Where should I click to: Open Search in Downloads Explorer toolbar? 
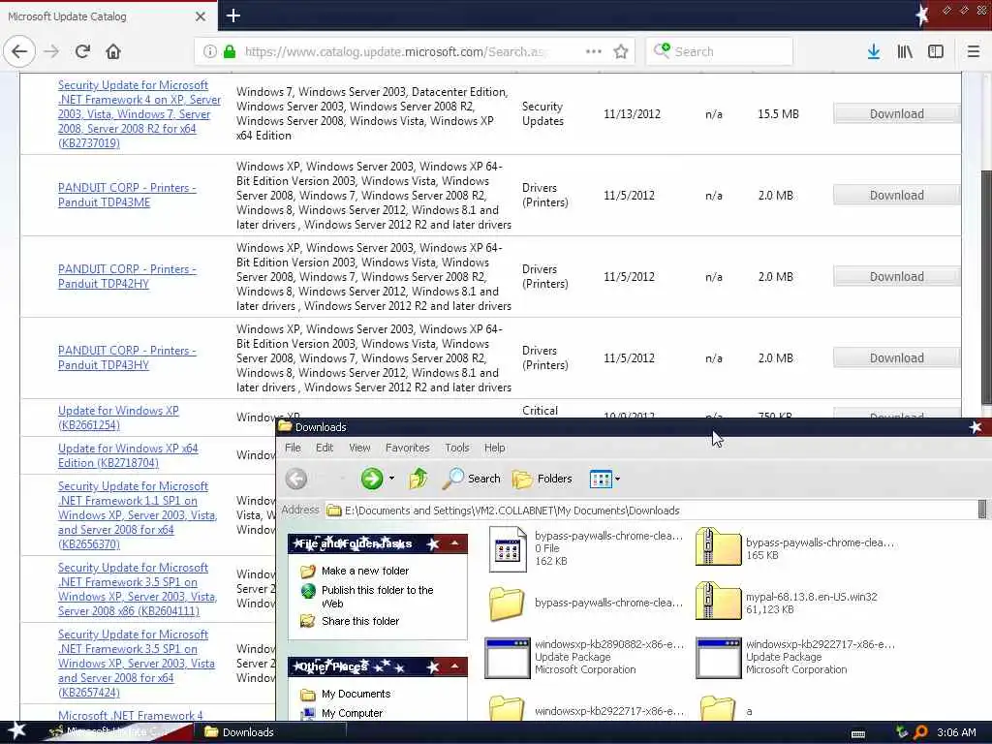coord(472,479)
